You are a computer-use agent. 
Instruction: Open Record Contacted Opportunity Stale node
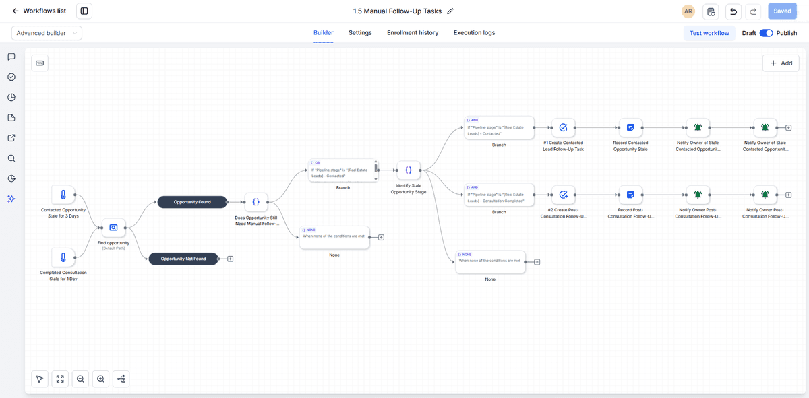630,127
